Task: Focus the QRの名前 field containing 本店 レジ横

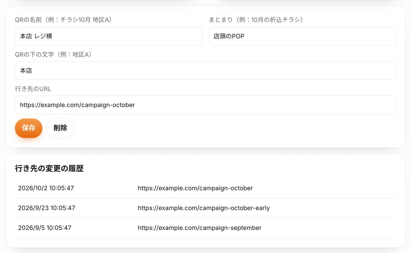Action: click(x=109, y=36)
